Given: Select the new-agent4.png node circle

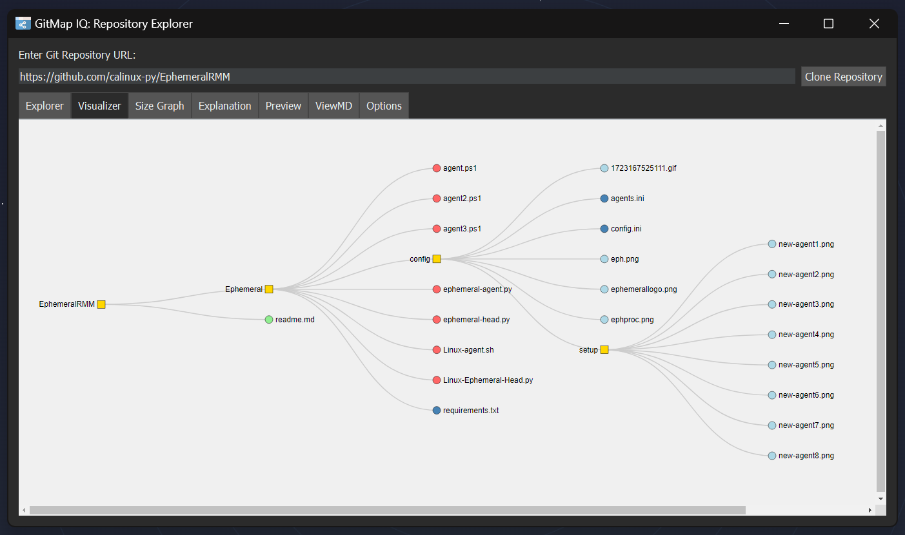Looking at the screenshot, I should pos(772,335).
